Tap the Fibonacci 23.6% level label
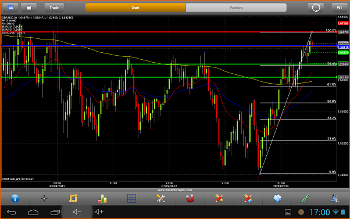The width and height of the screenshot is (350, 219). [x=331, y=138]
